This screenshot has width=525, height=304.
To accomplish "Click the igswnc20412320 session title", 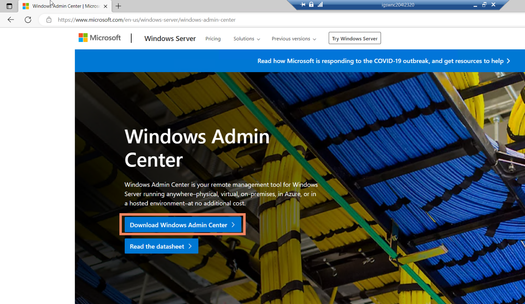I will (398, 5).
